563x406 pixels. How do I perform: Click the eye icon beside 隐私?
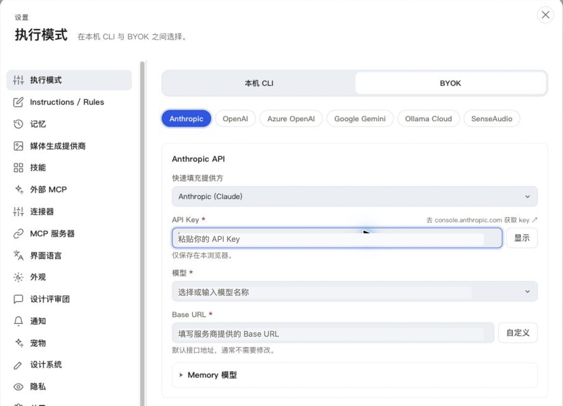18,386
